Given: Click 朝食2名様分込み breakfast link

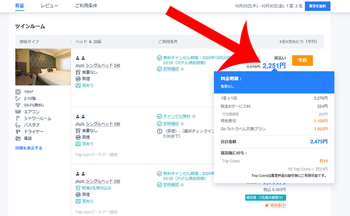Looking at the screenshot, I should (x=97, y=188).
